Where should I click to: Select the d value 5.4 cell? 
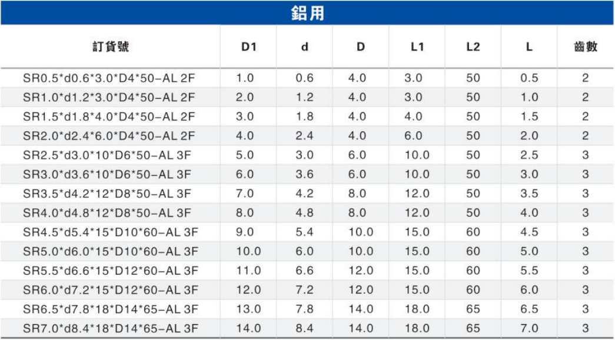click(304, 232)
